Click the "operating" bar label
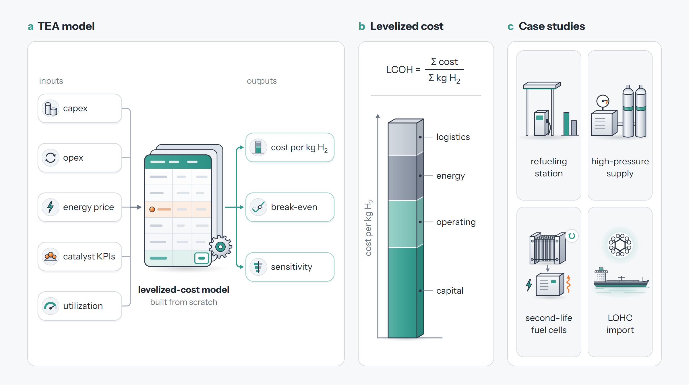This screenshot has height=385, width=689. (456, 222)
